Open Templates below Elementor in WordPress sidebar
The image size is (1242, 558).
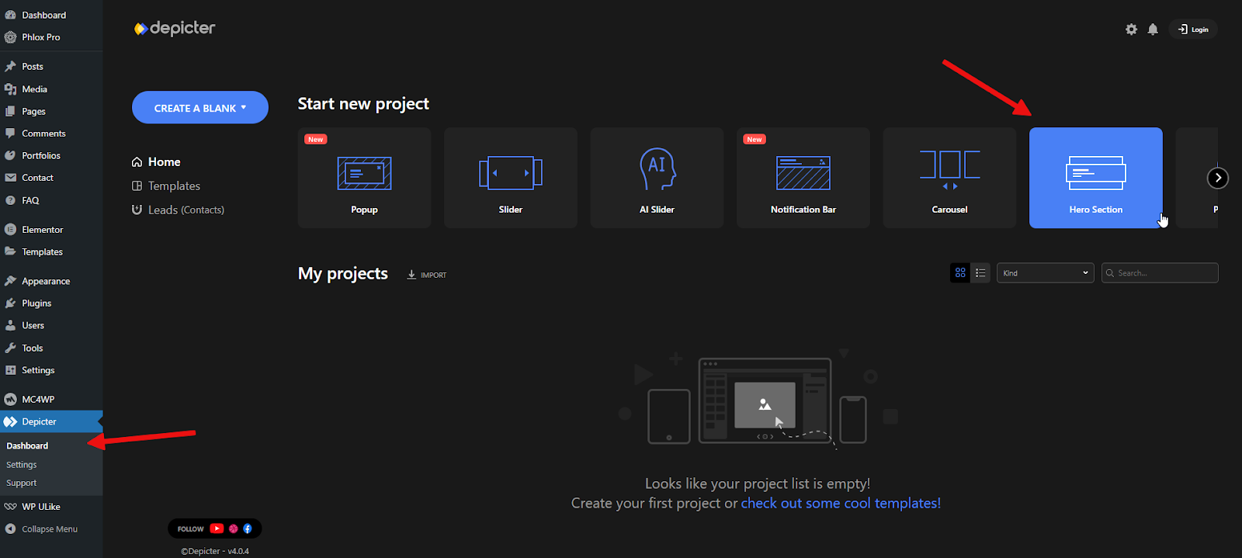click(x=51, y=252)
